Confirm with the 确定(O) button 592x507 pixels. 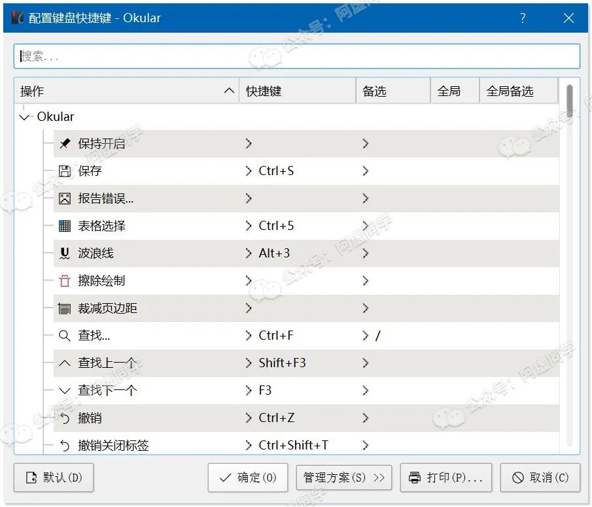[x=248, y=478]
